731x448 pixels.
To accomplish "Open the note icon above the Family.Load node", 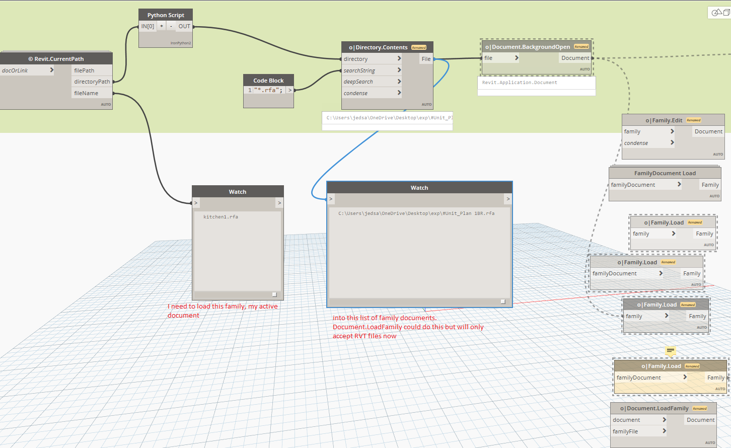I will [x=671, y=351].
